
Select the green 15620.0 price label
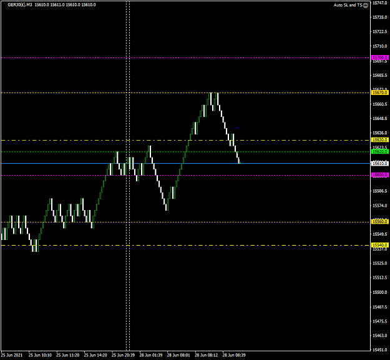379,152
